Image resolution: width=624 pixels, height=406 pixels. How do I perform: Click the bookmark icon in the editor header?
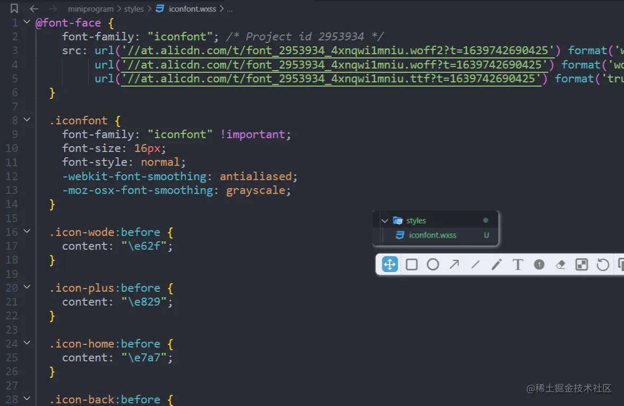14,9
